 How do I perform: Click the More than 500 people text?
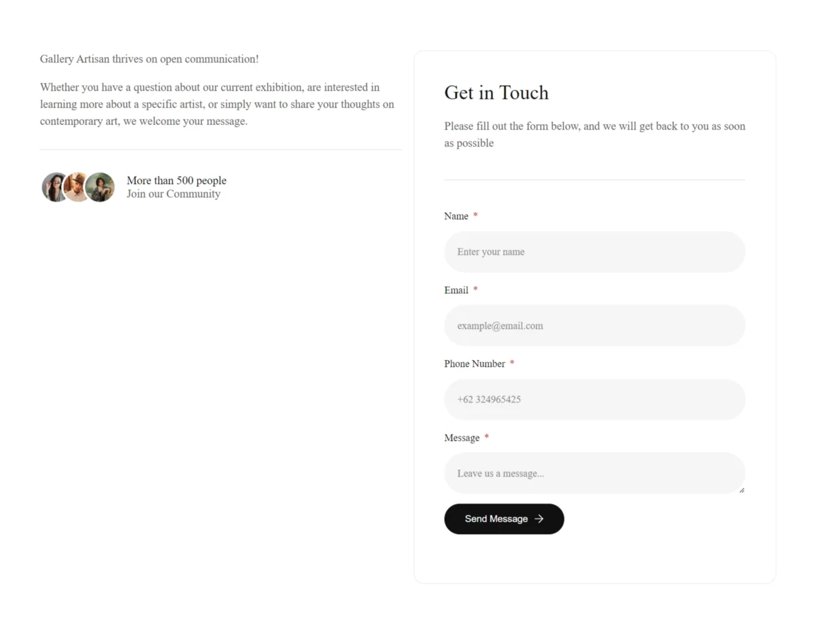coord(176,180)
